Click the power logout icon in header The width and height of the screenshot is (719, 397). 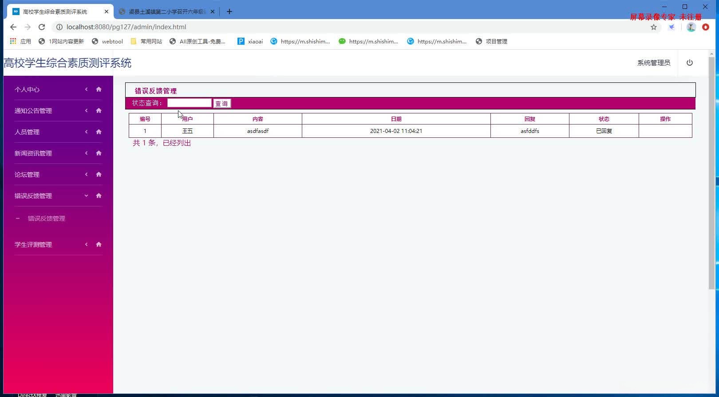tap(690, 62)
